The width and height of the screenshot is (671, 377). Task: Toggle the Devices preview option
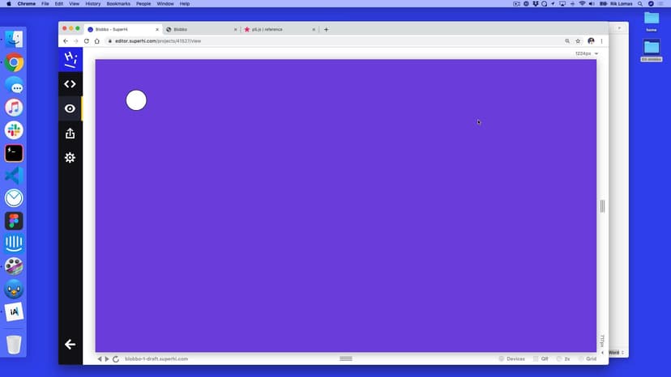point(512,358)
